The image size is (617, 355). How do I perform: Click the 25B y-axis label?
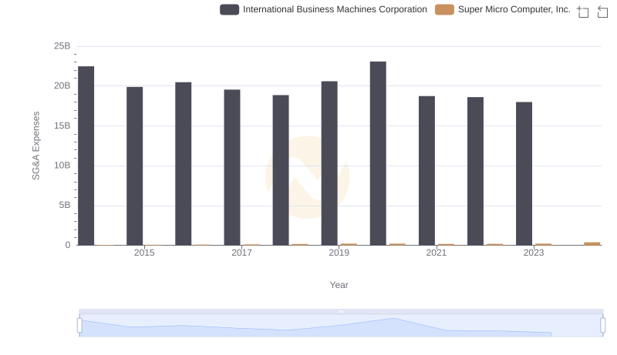coord(62,46)
